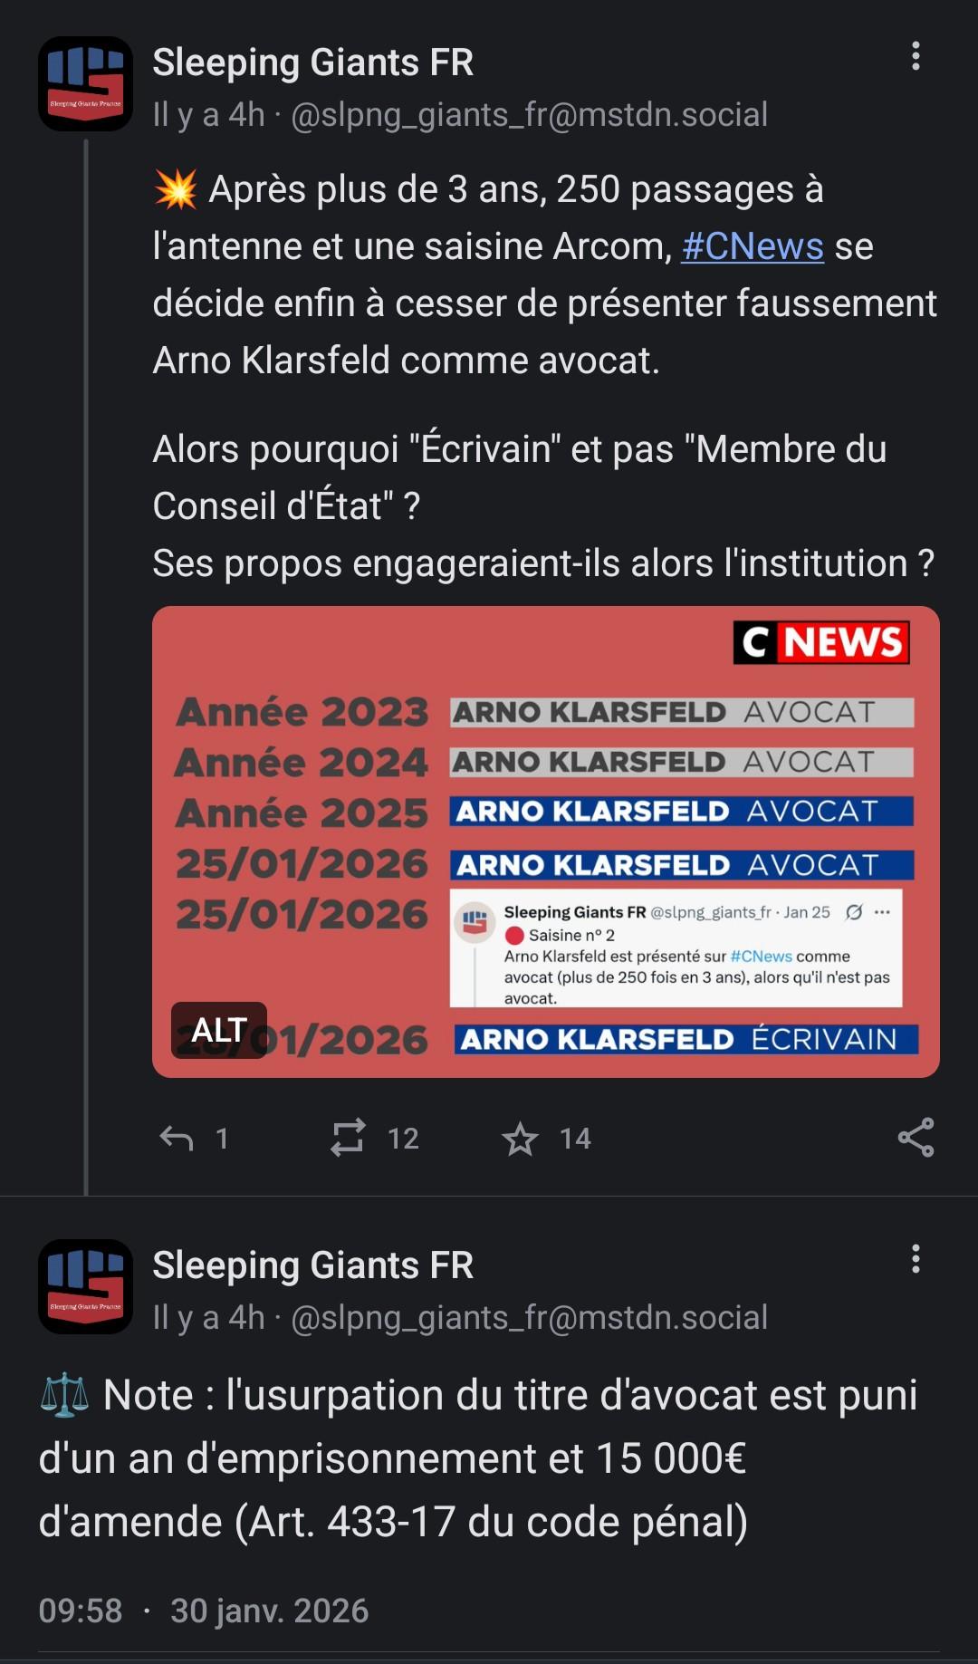
Task: Tap the reply count 1
Action: (x=222, y=1139)
